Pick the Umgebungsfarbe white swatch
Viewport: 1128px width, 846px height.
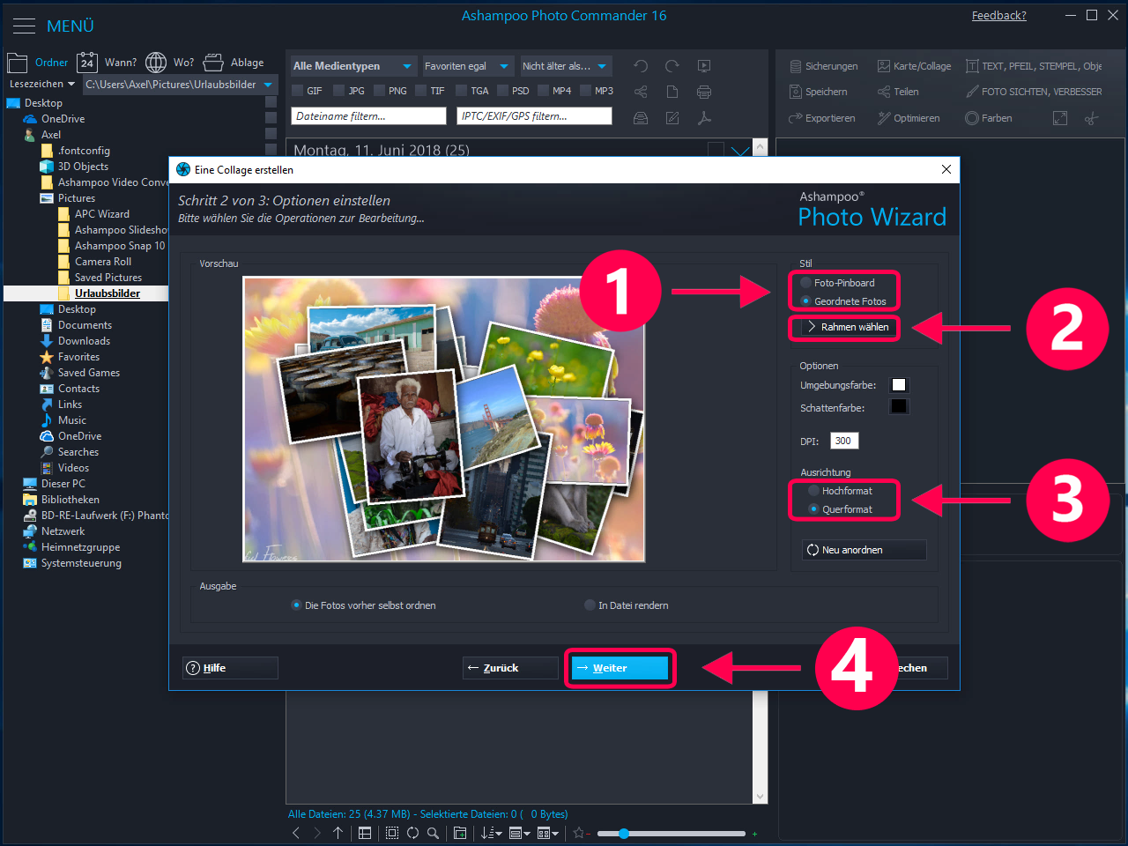point(899,385)
